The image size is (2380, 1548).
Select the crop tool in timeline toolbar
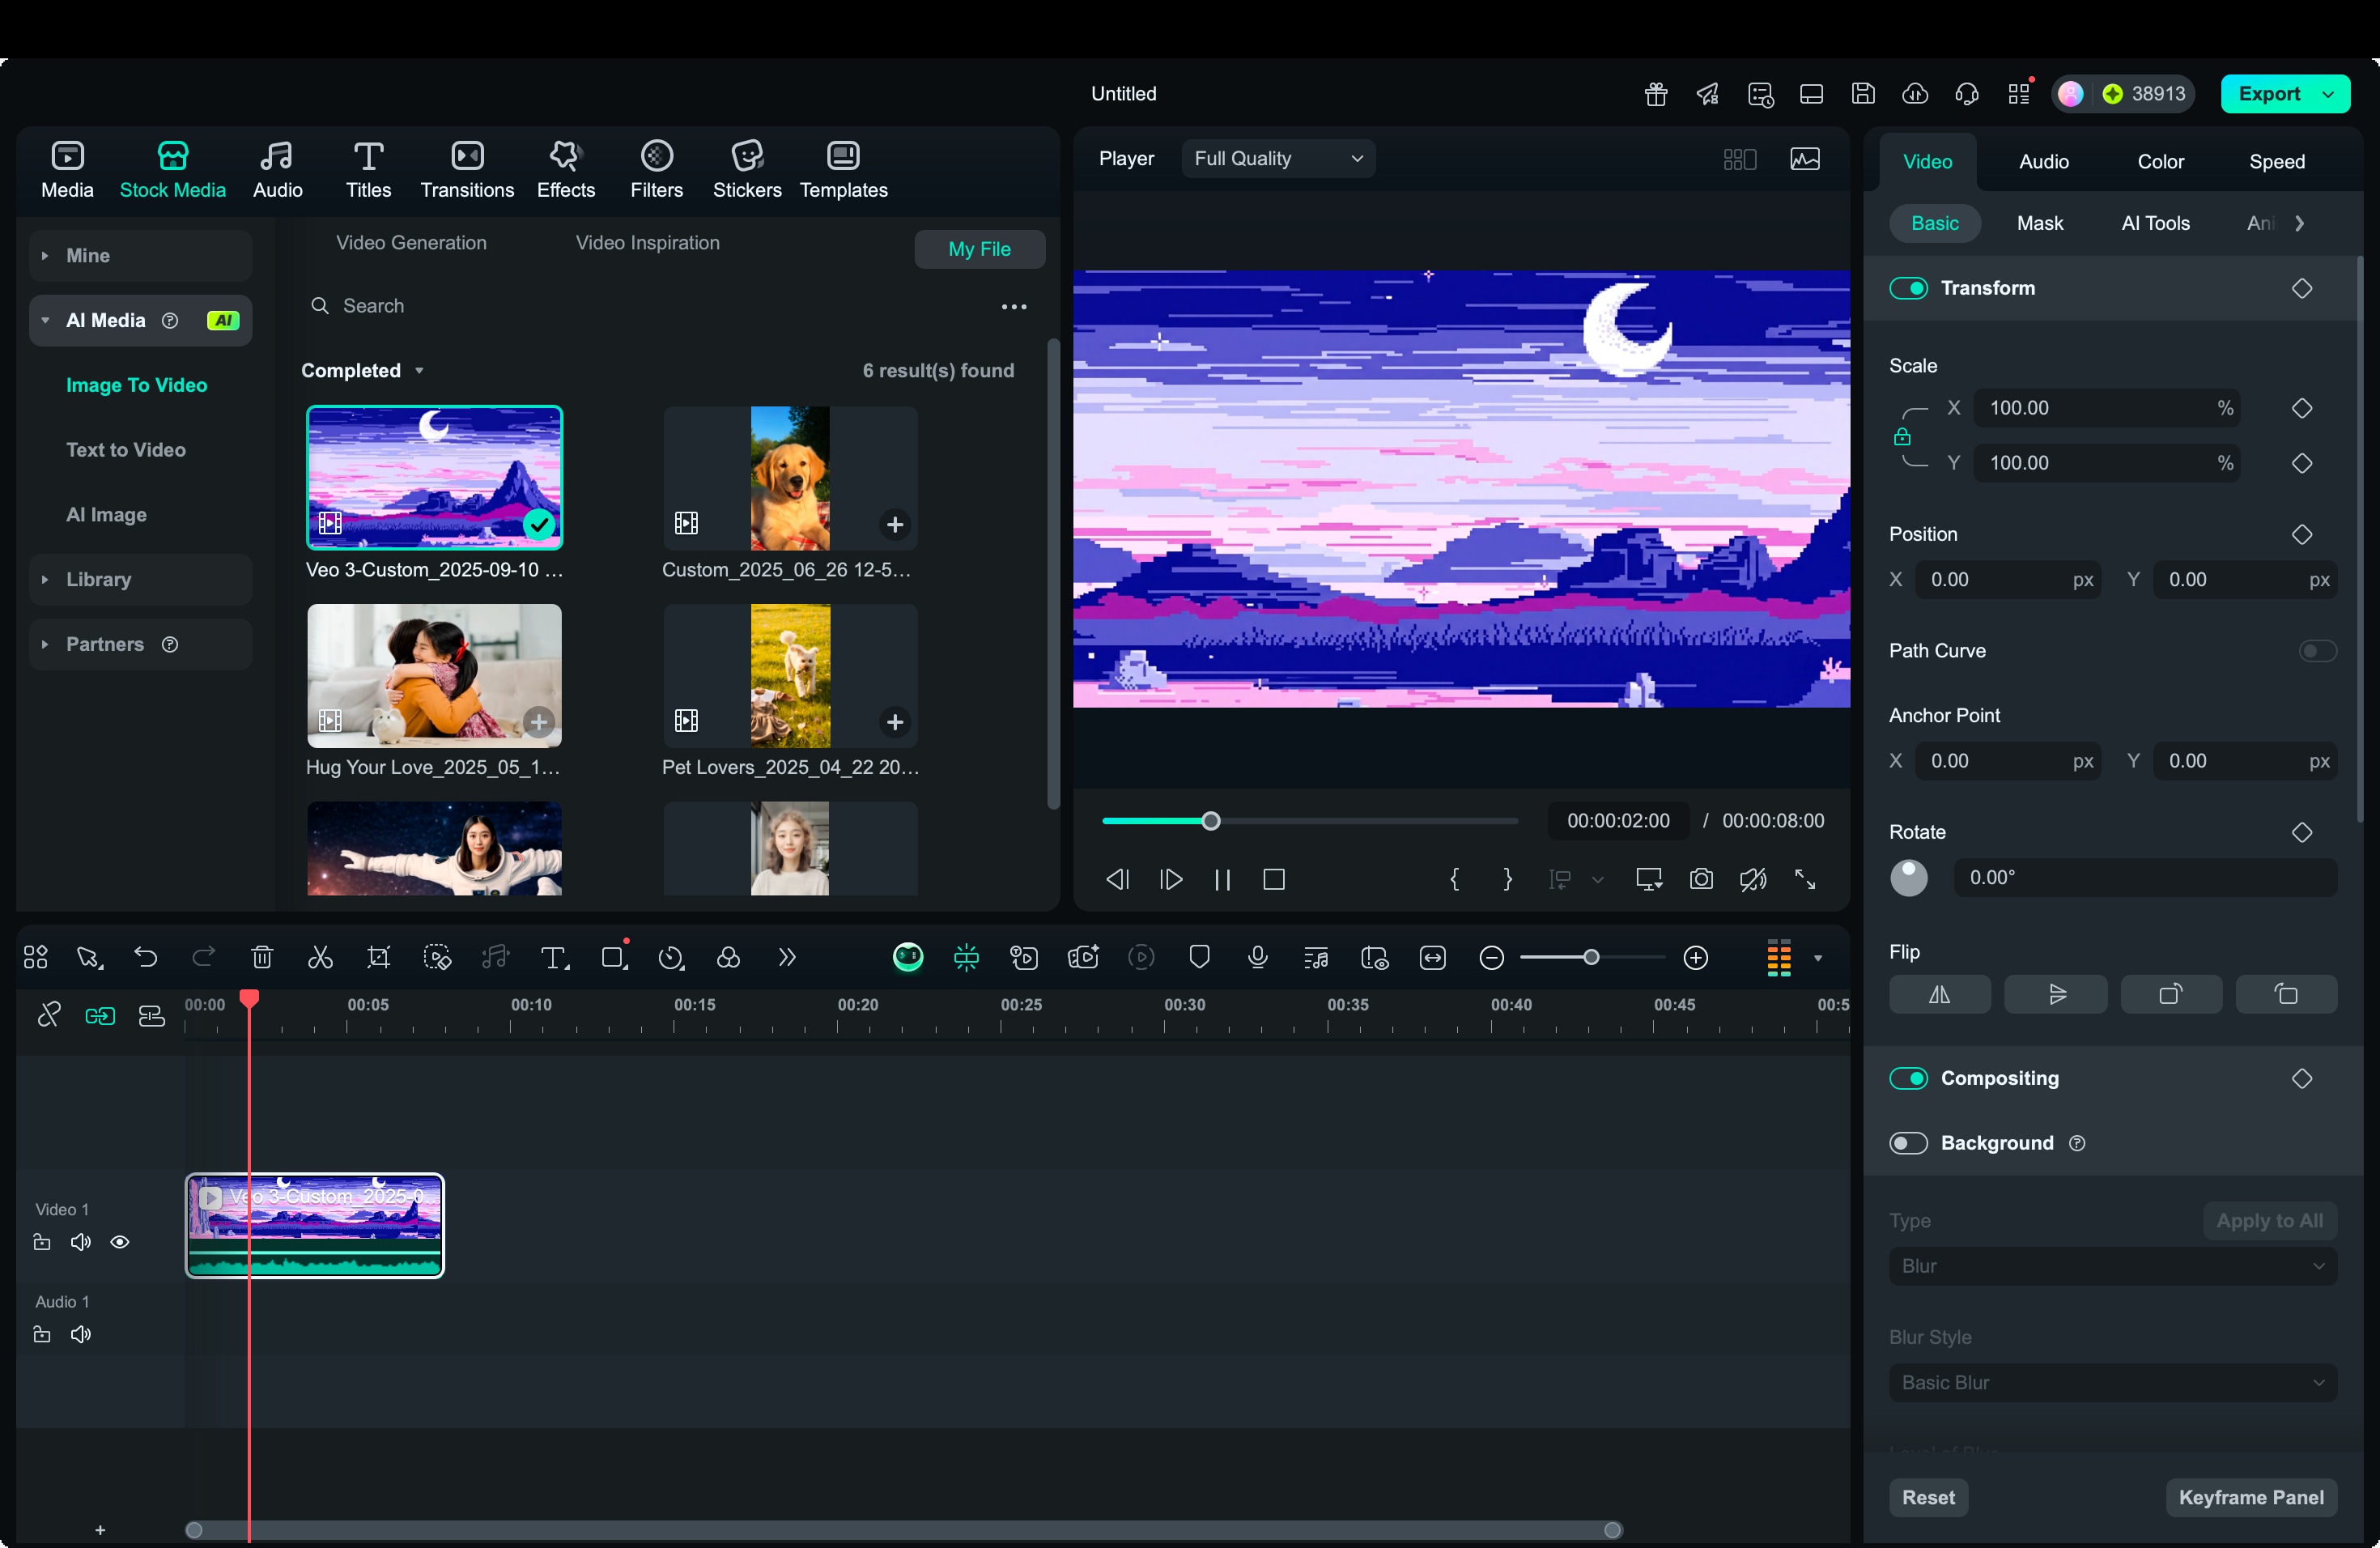click(378, 958)
